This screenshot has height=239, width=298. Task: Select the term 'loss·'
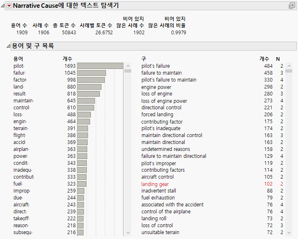18,115
